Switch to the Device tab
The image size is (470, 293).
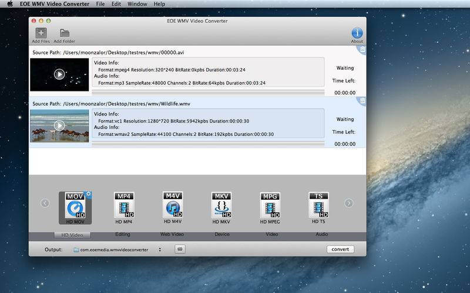(x=222, y=234)
